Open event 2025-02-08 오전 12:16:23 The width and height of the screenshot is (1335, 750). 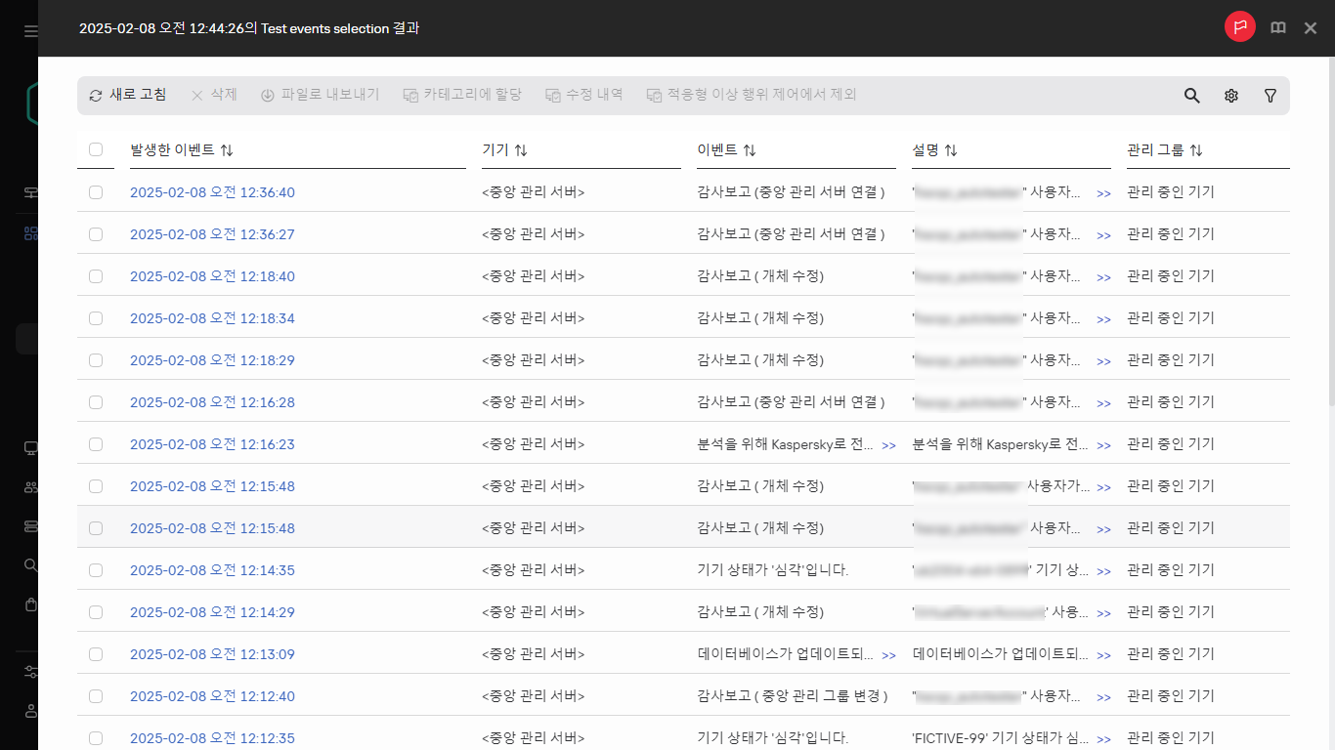click(212, 444)
